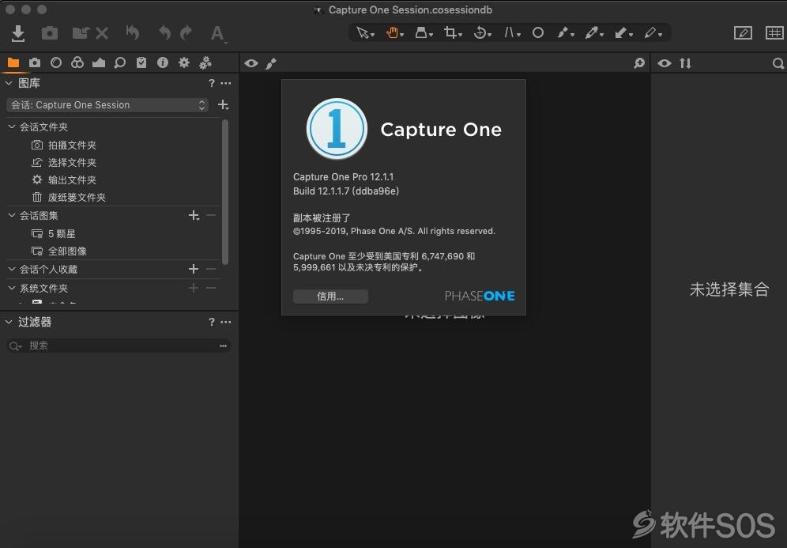Click the Auto adjust 'A' icon
787x548 pixels.
point(217,33)
